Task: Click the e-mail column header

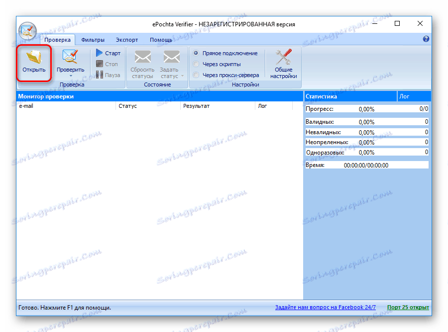Action: point(66,106)
